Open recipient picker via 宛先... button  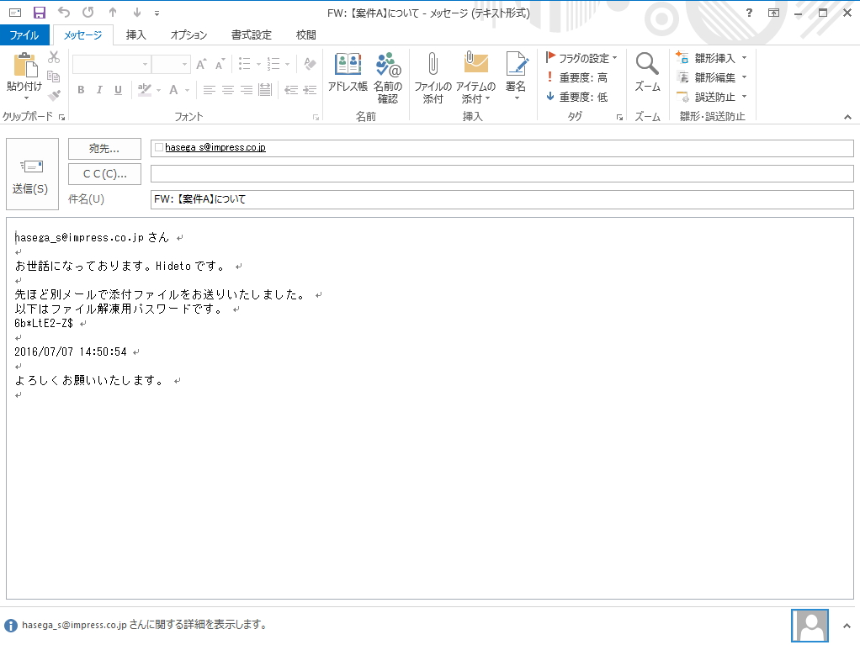coord(104,149)
